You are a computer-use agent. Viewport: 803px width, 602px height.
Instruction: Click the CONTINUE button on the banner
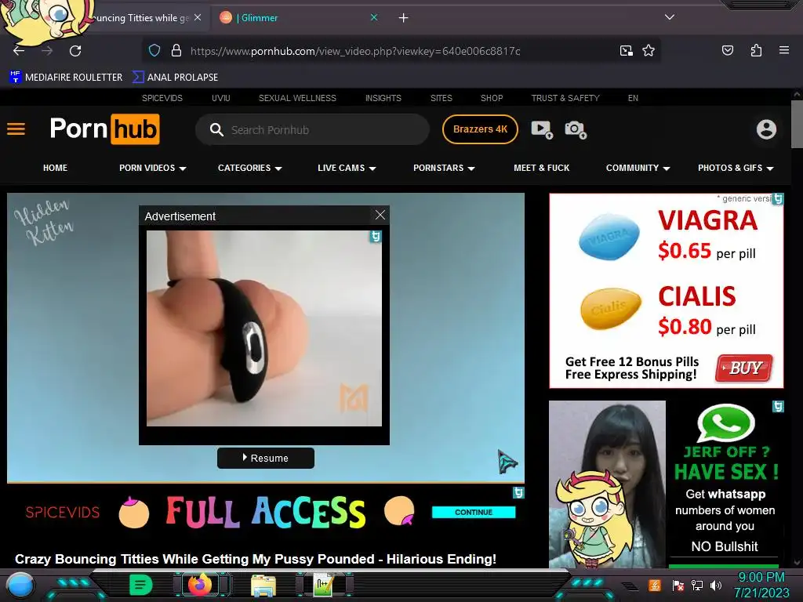pos(474,512)
